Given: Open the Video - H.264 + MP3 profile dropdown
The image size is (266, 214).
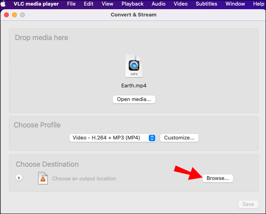Looking at the screenshot, I should pyautogui.click(x=113, y=138).
